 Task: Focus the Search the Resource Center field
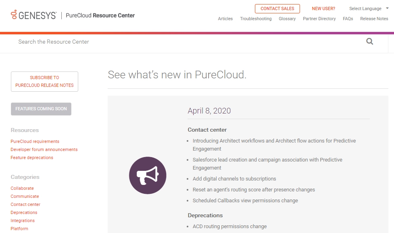186,42
